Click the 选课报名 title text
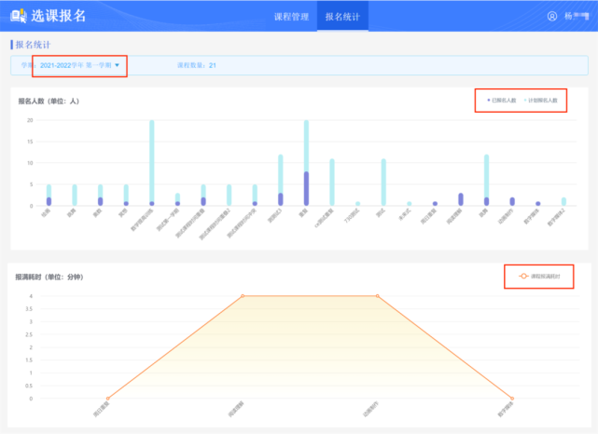The height and width of the screenshot is (434, 598). (59, 16)
